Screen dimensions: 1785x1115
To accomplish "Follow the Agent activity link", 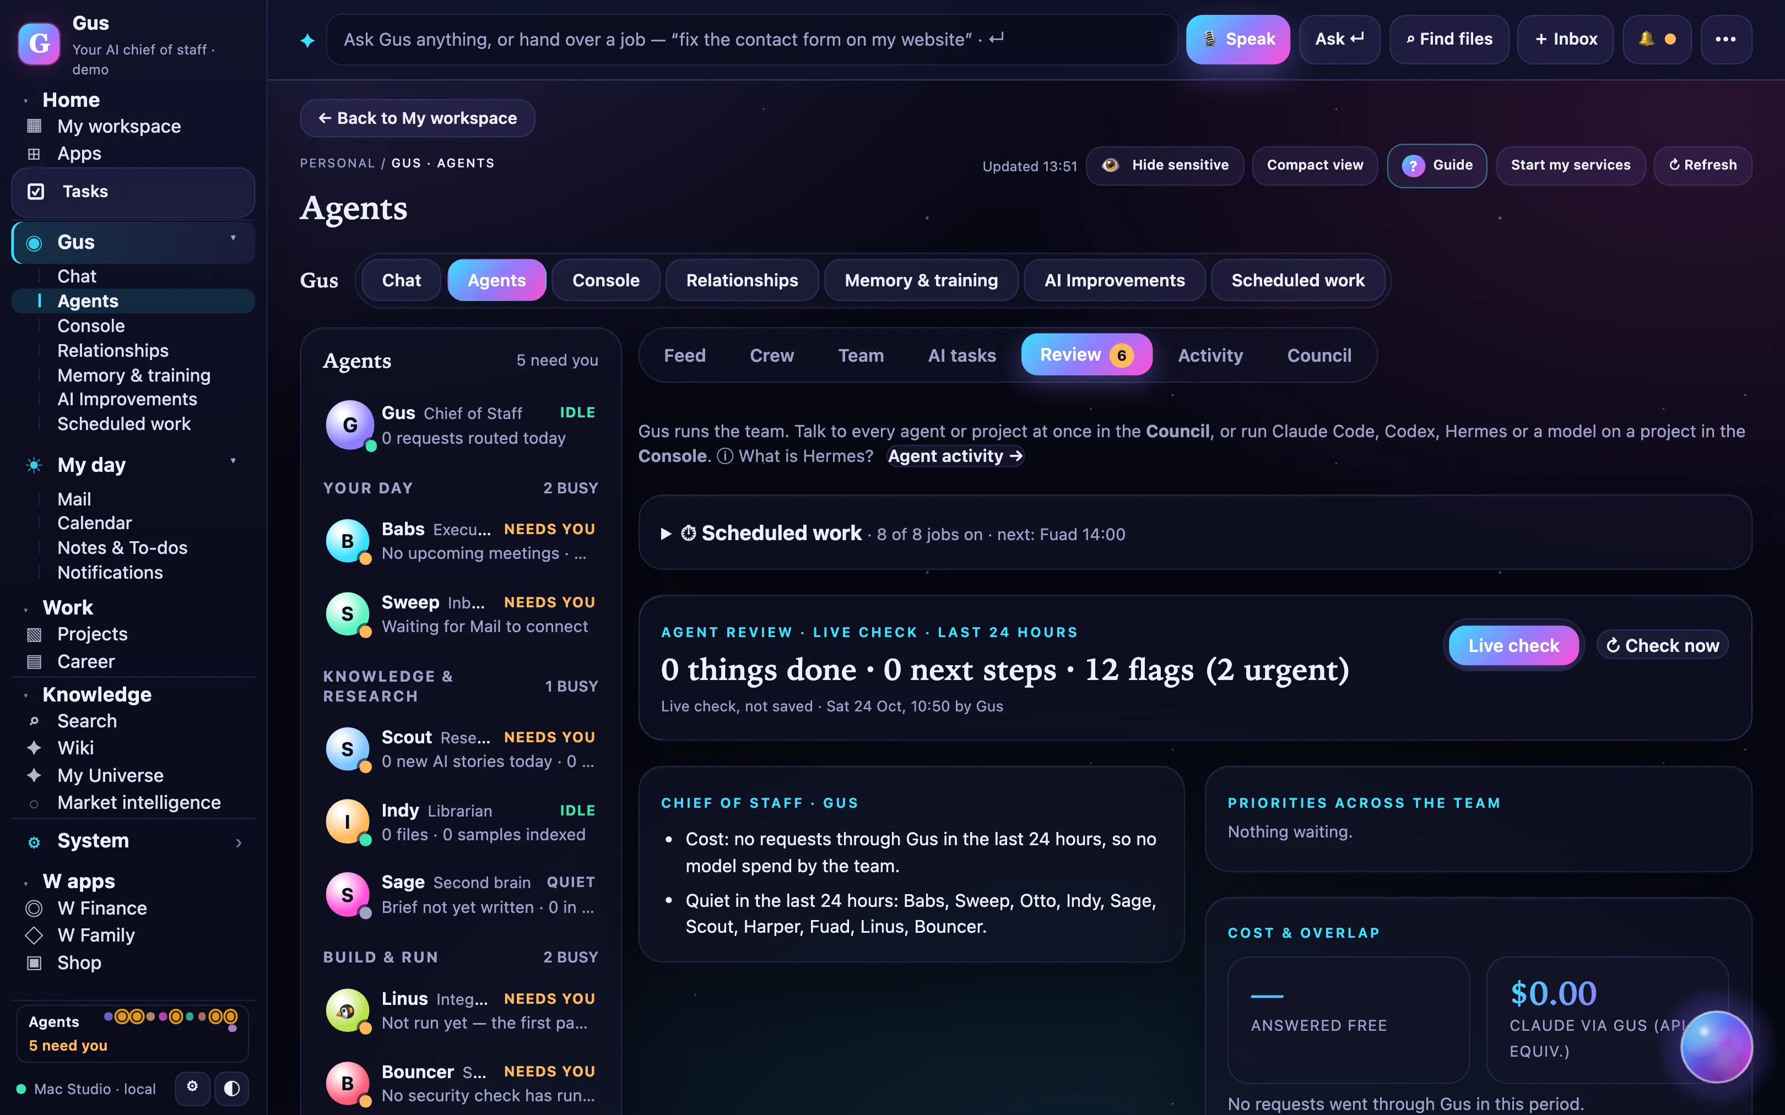I will [955, 456].
